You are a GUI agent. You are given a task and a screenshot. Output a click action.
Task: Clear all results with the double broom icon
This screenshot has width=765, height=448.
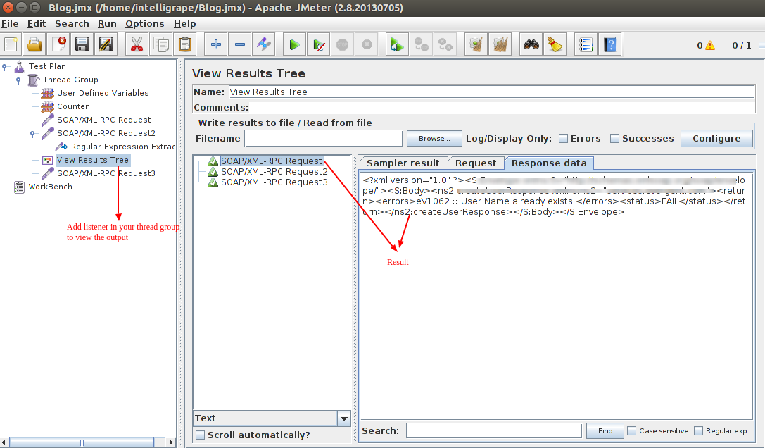(x=500, y=45)
